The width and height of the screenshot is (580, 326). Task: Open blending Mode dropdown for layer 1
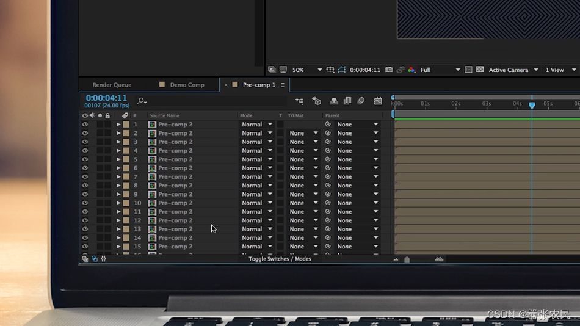tap(257, 125)
